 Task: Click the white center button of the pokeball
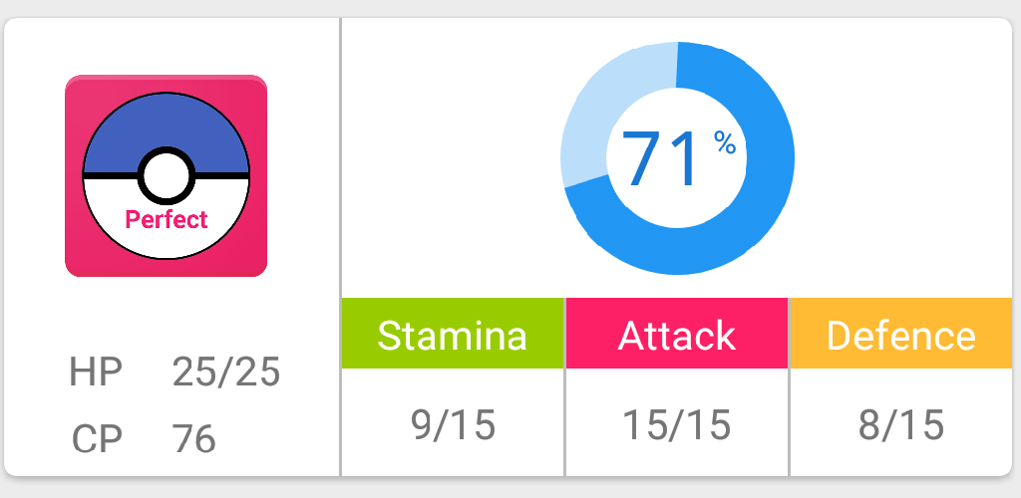[x=167, y=175]
